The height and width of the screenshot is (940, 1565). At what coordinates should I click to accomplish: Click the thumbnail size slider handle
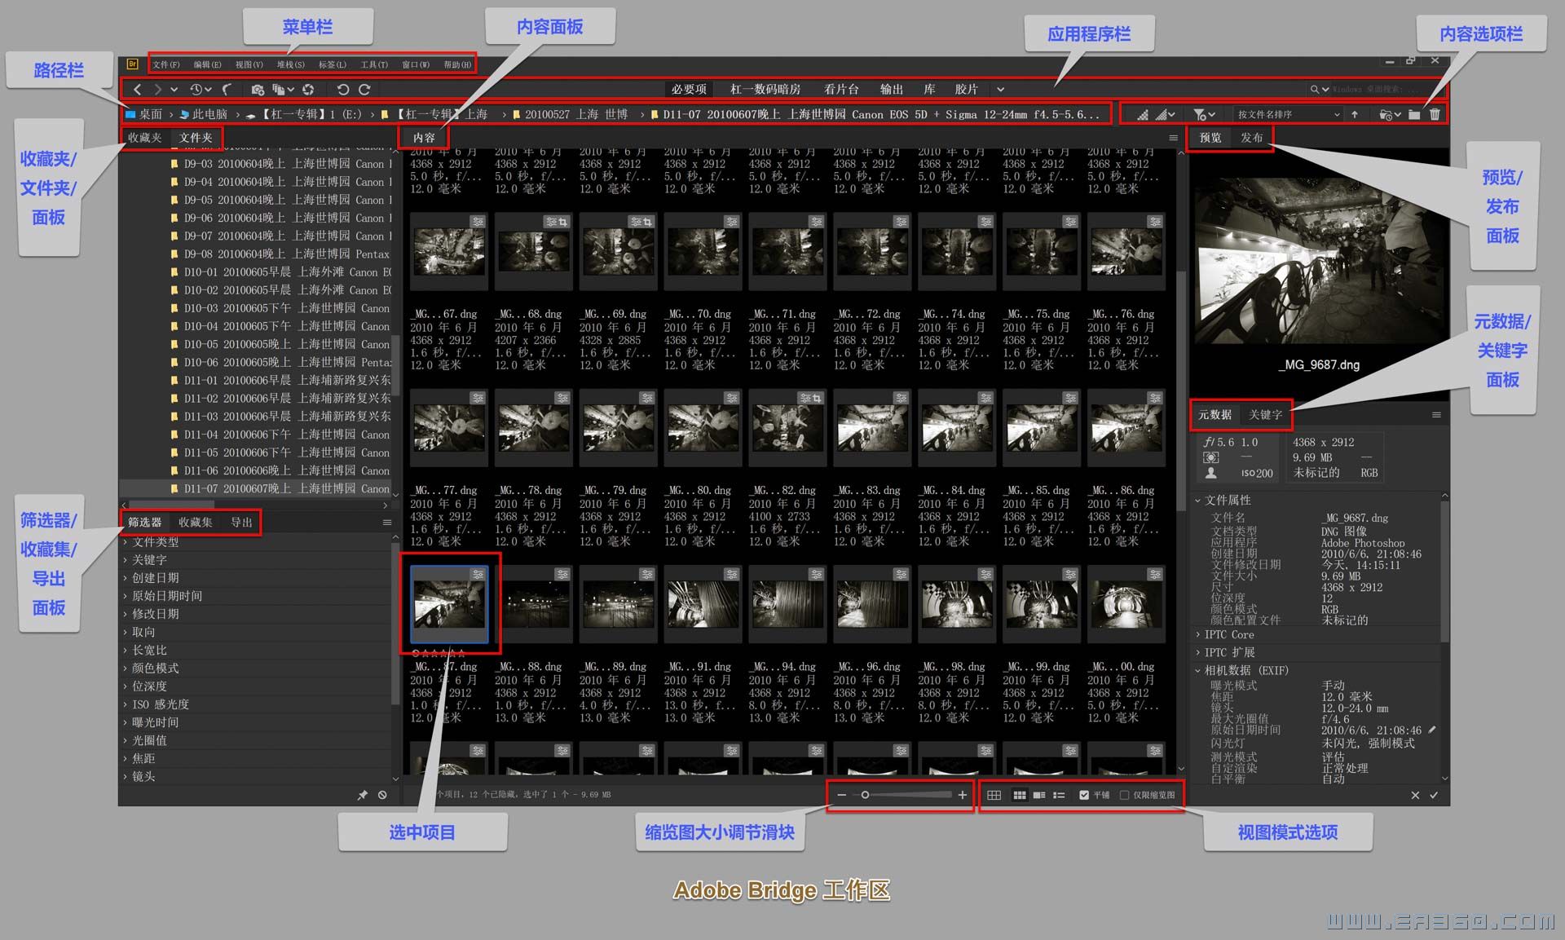pyautogui.click(x=865, y=795)
